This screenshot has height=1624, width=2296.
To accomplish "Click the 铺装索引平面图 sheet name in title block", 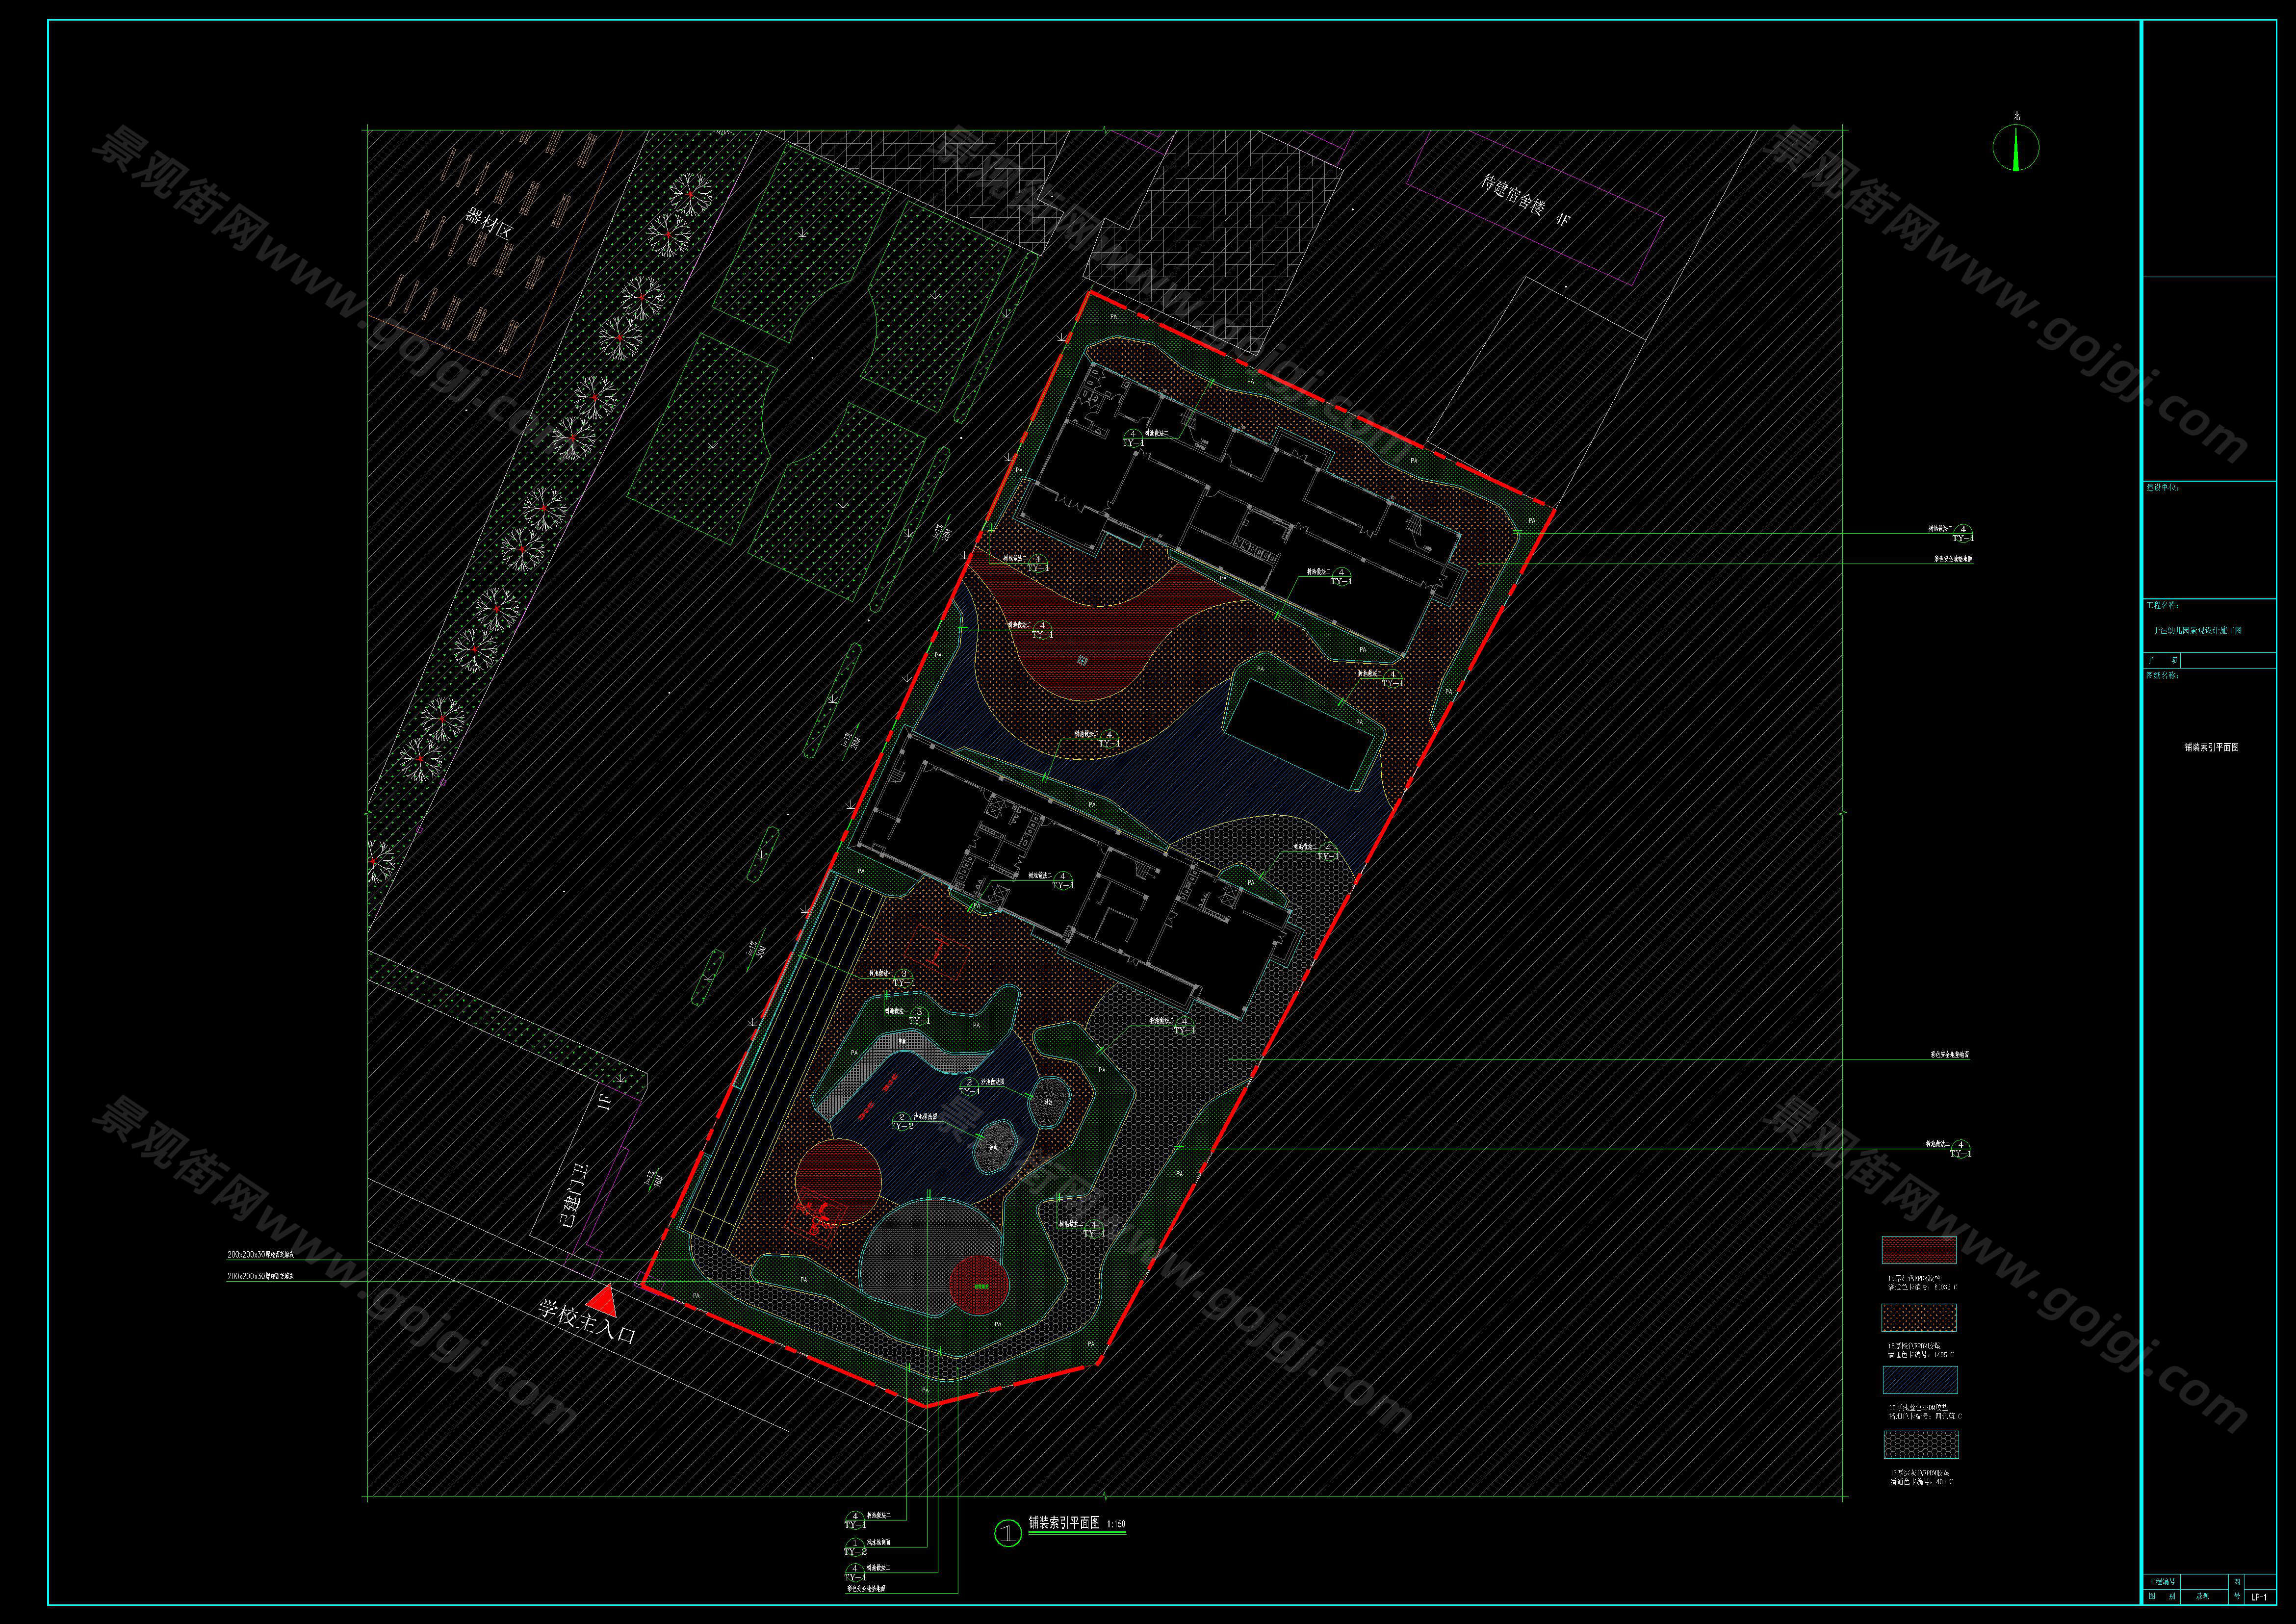I will click(2211, 747).
